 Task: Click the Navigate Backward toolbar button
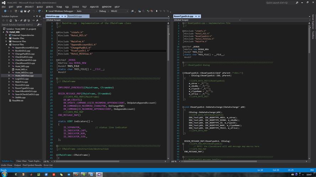tap(5, 11)
